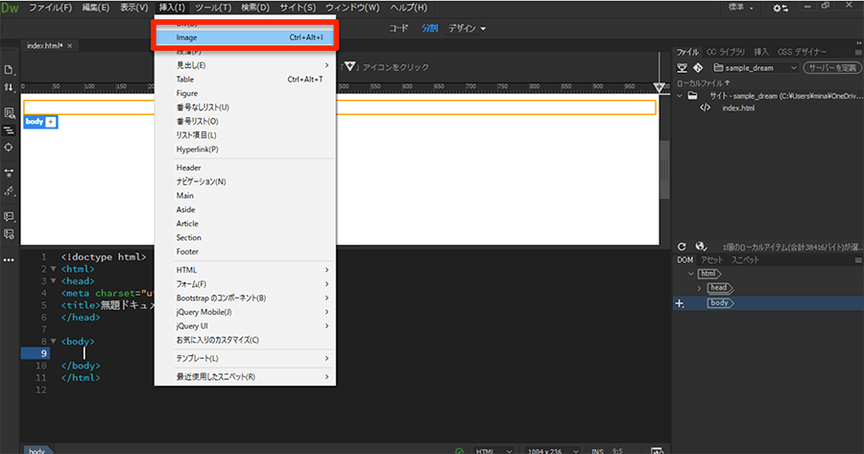This screenshot has height=454, width=864.
Task: Click the サーバーを定義 button
Action: (832, 68)
